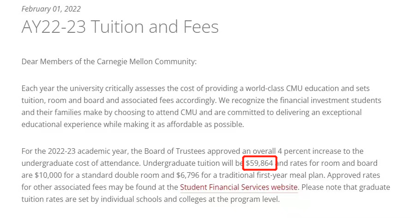Select the February 01, 2022 date text

tap(51, 9)
